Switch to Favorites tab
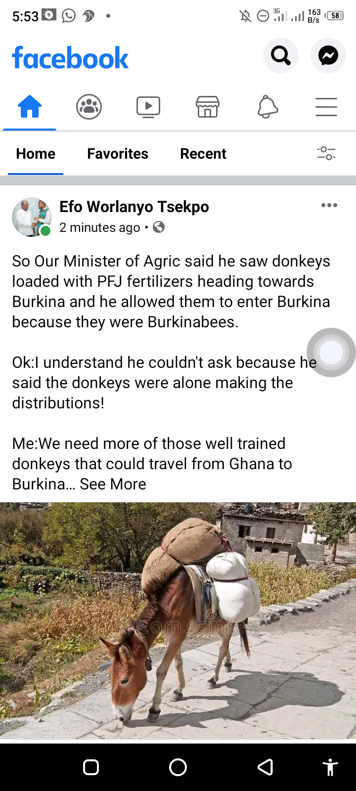Image resolution: width=356 pixels, height=791 pixels. [x=118, y=154]
